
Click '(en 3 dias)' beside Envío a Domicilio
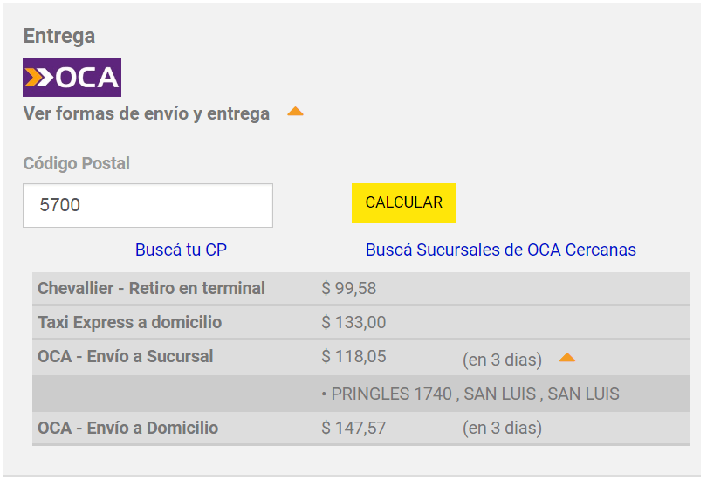(x=502, y=428)
